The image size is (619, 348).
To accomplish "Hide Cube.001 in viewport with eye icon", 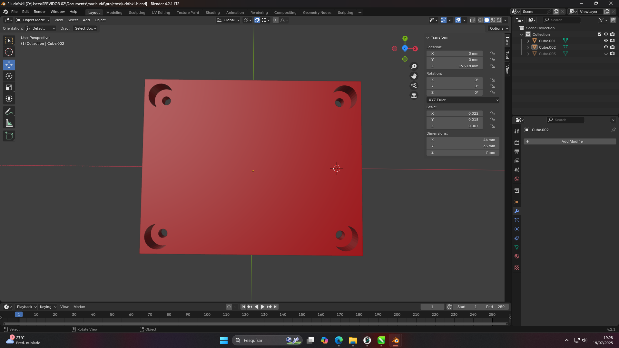I will (x=606, y=41).
